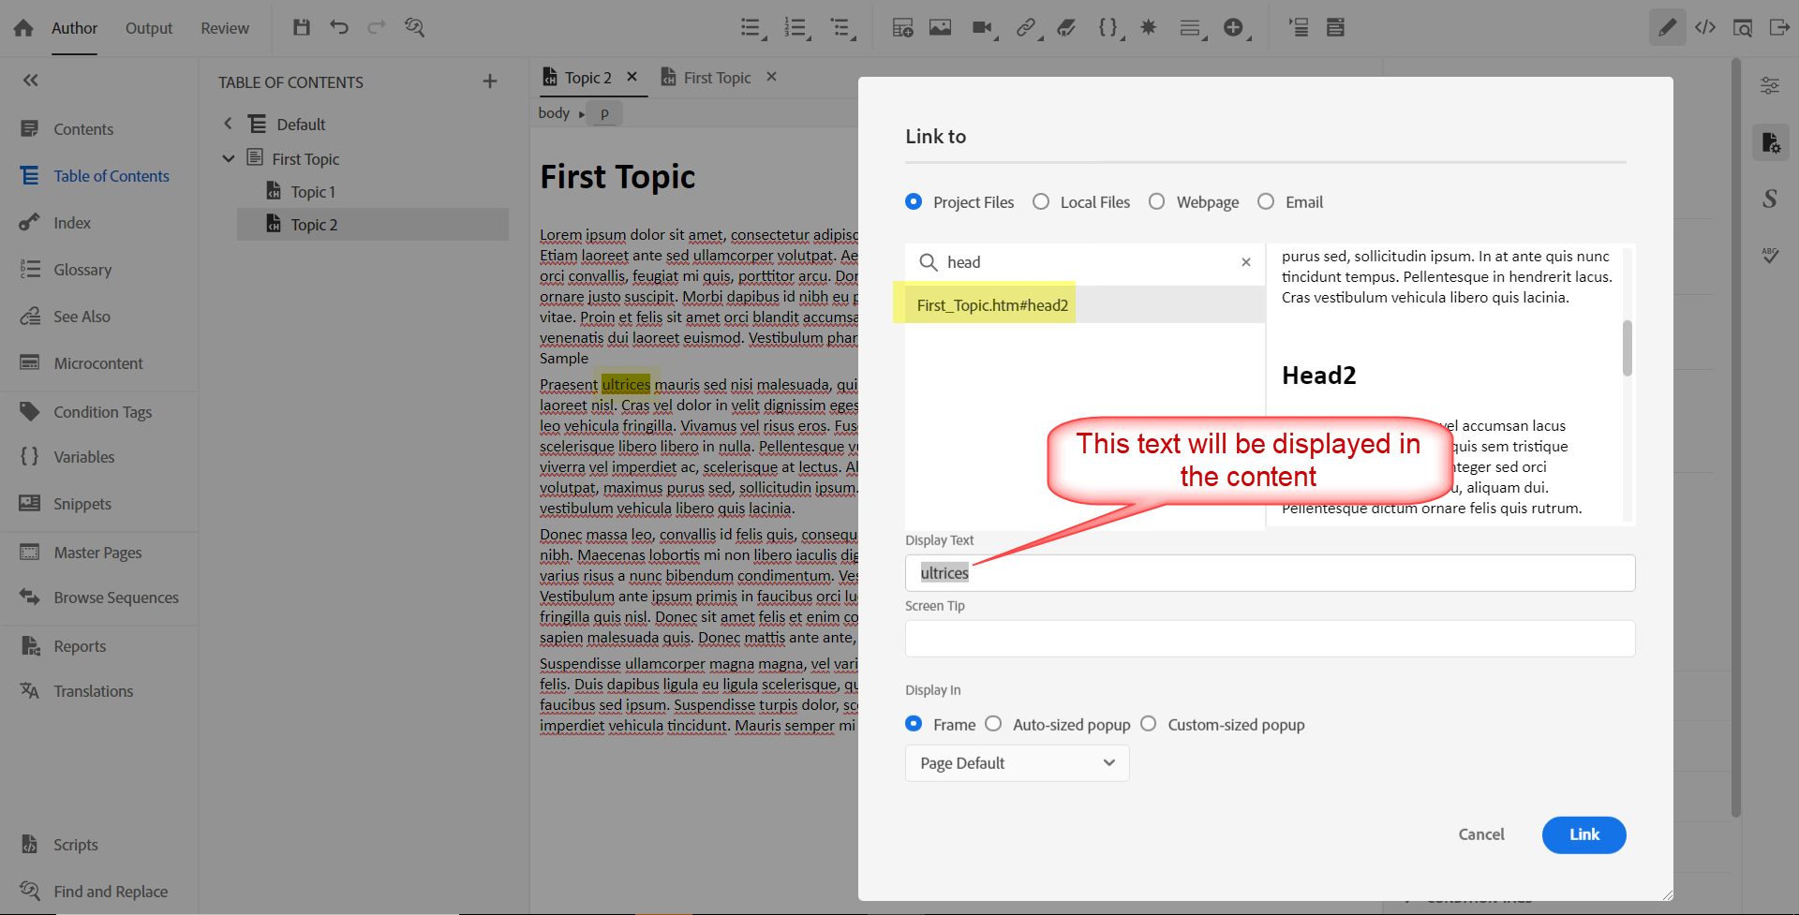Select Auto-sized popup display option
The height and width of the screenshot is (915, 1799).
tap(994, 723)
